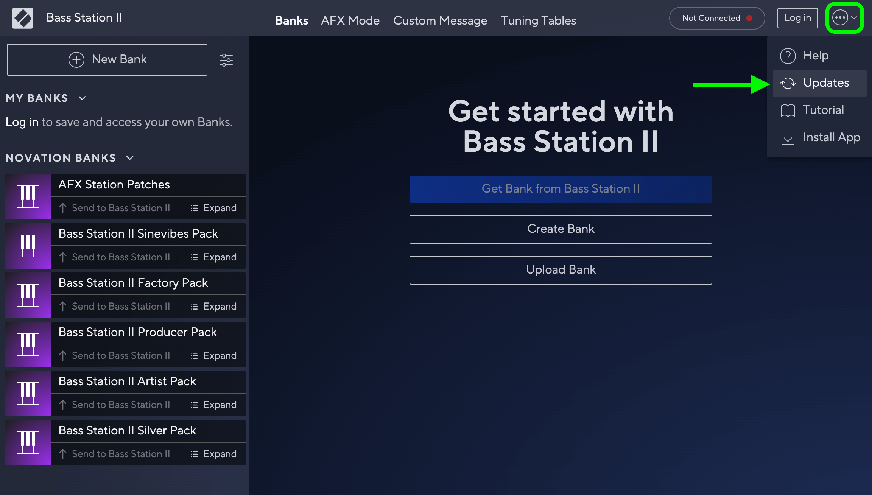Open the Bass Station II Factory Pack title
Viewport: 872px width, 495px height.
(133, 283)
